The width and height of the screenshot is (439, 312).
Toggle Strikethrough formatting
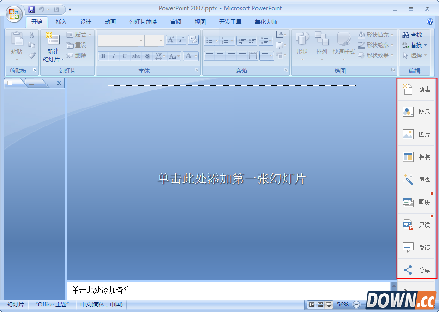coord(136,56)
